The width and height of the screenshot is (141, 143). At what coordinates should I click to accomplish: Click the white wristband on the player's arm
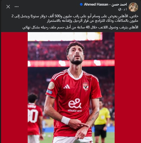66,120
